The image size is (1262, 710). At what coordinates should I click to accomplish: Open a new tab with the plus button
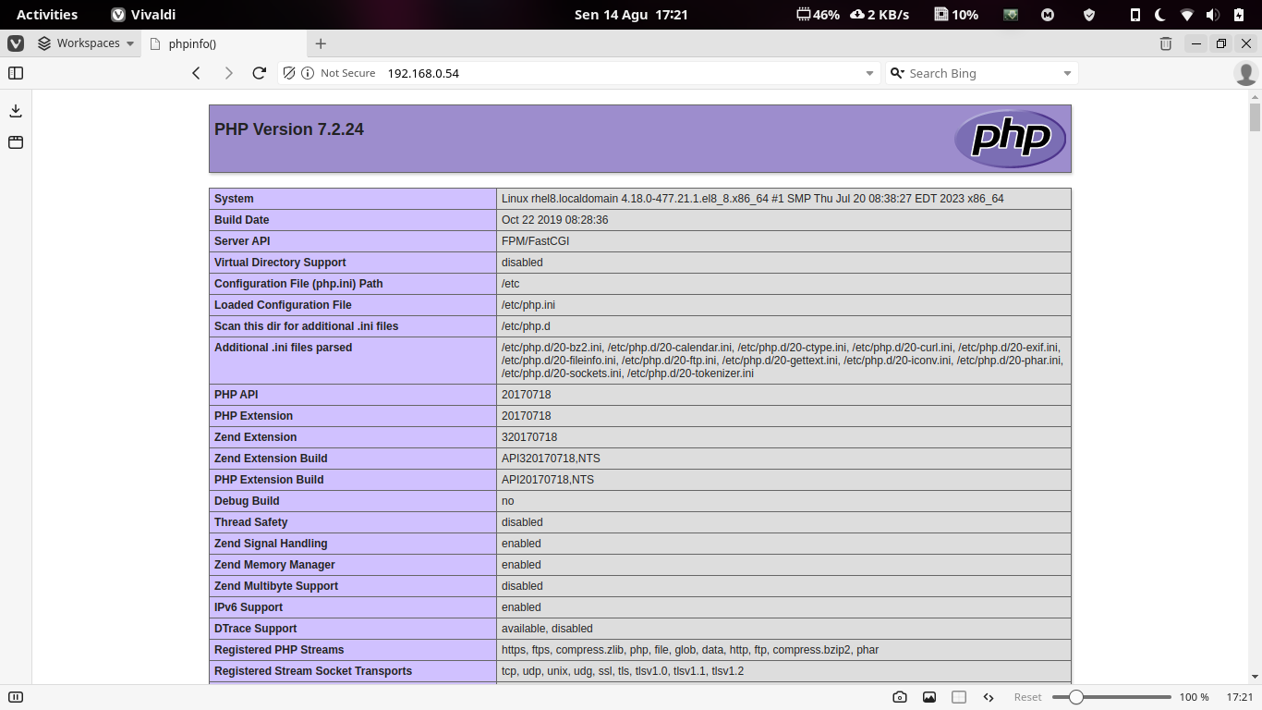(x=321, y=43)
